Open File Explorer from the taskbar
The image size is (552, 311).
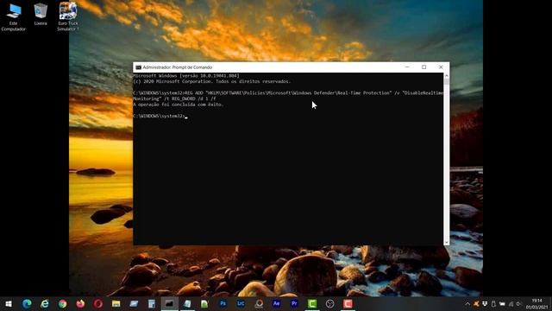116,303
